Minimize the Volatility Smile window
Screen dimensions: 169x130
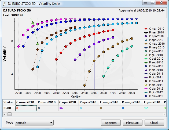146,3
